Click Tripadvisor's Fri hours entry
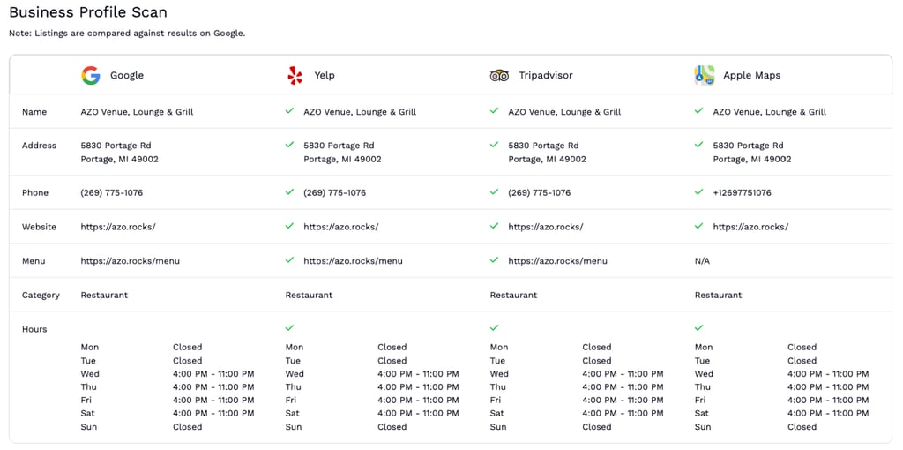 pos(623,401)
